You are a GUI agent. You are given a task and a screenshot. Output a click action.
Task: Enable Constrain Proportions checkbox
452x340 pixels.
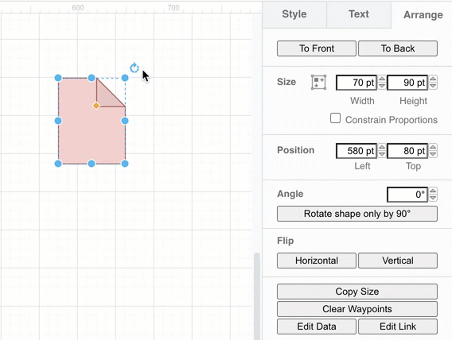point(335,118)
